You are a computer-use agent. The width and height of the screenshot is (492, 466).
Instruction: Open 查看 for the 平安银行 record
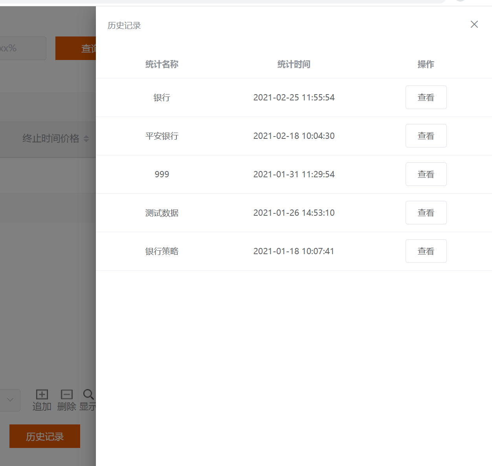coord(426,136)
